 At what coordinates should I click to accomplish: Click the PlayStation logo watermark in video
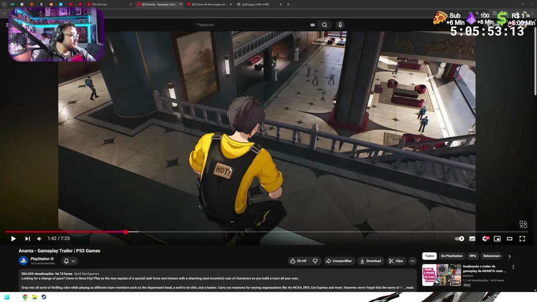point(523,225)
